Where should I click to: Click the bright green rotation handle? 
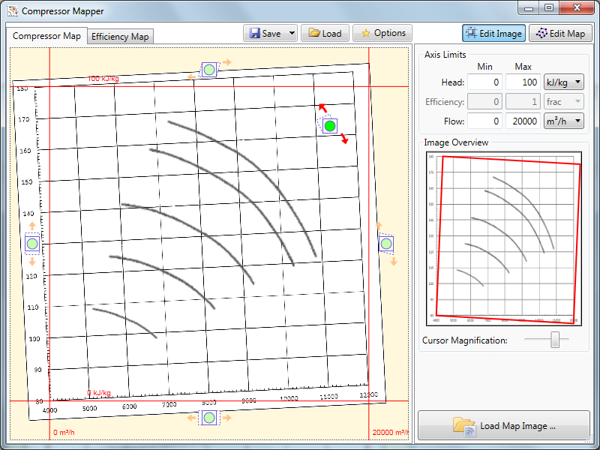click(x=330, y=126)
